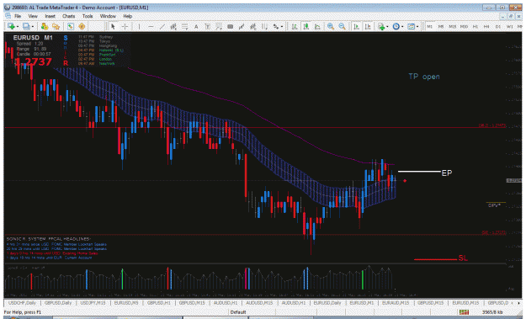Screen dimensions: 526x319
Task: Open the Charts menu
Action: (68, 16)
